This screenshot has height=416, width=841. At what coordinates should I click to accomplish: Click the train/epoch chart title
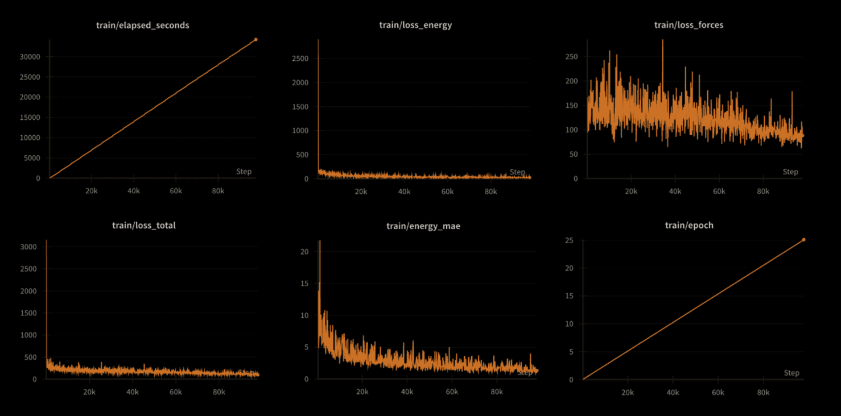point(689,226)
